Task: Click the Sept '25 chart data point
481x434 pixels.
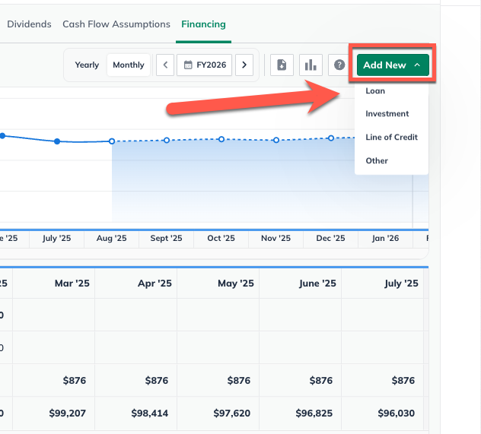Action: (x=167, y=141)
